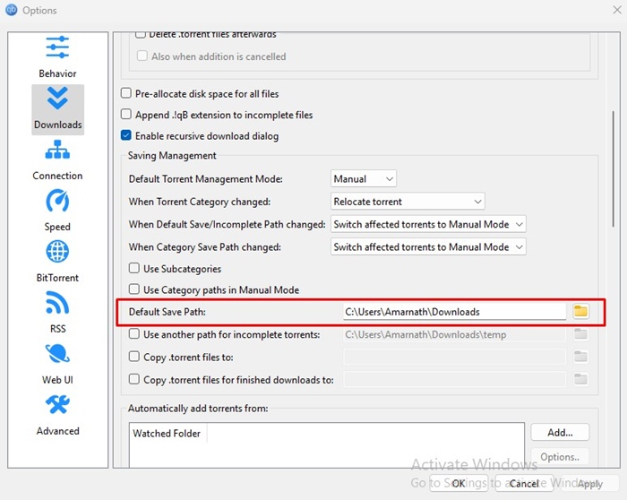
Task: Open Default Torrent Management Mode dropdown
Action: click(x=364, y=179)
